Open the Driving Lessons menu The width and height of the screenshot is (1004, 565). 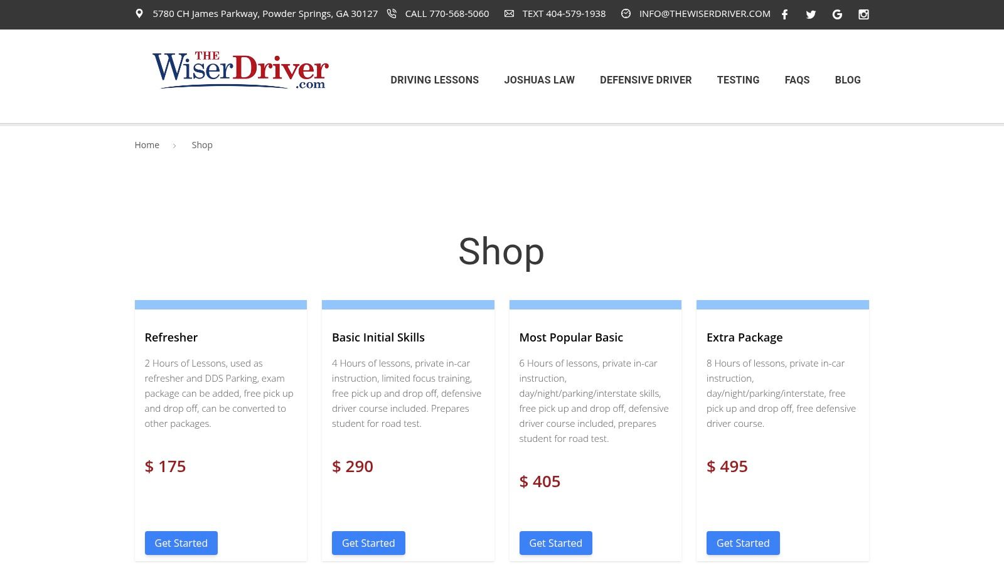pos(434,80)
